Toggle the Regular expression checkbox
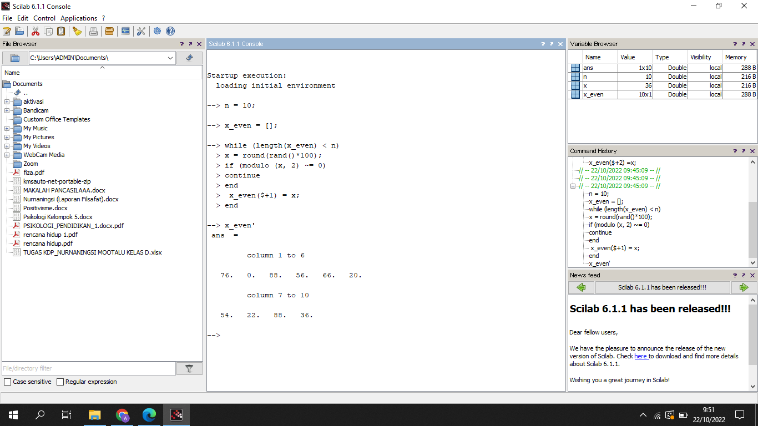Viewport: 758px width, 426px height. (60, 382)
